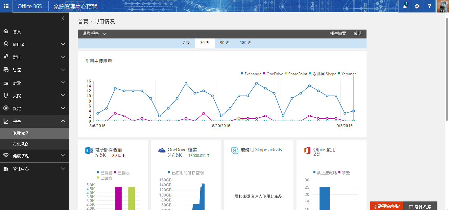Viewport: 449px width, 210px height.
Task: Toggle OneDrive series in chart legend
Action: (273, 74)
